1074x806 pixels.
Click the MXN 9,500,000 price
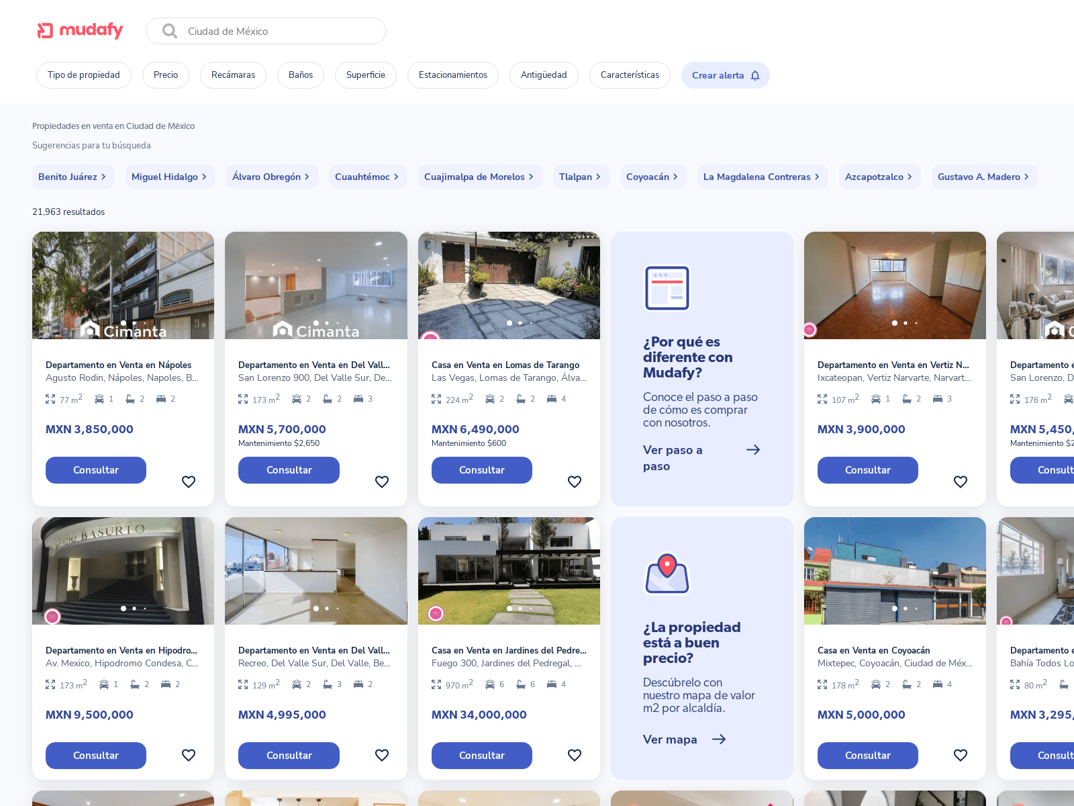(x=89, y=715)
